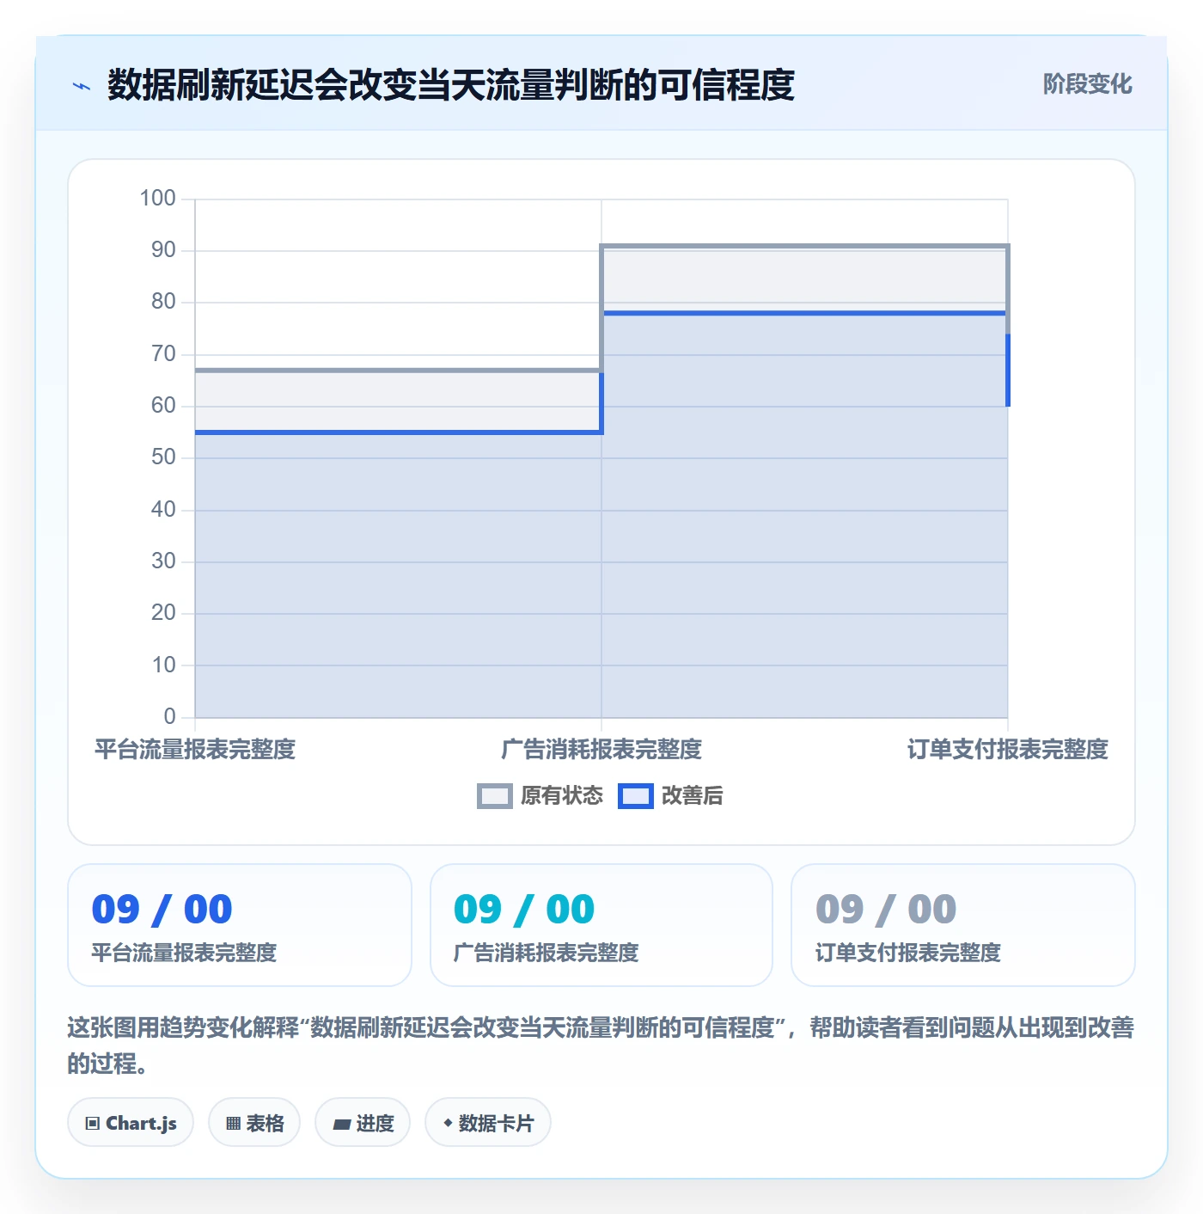Select the 数据卡片 tag chip
The image size is (1203, 1214).
[488, 1123]
